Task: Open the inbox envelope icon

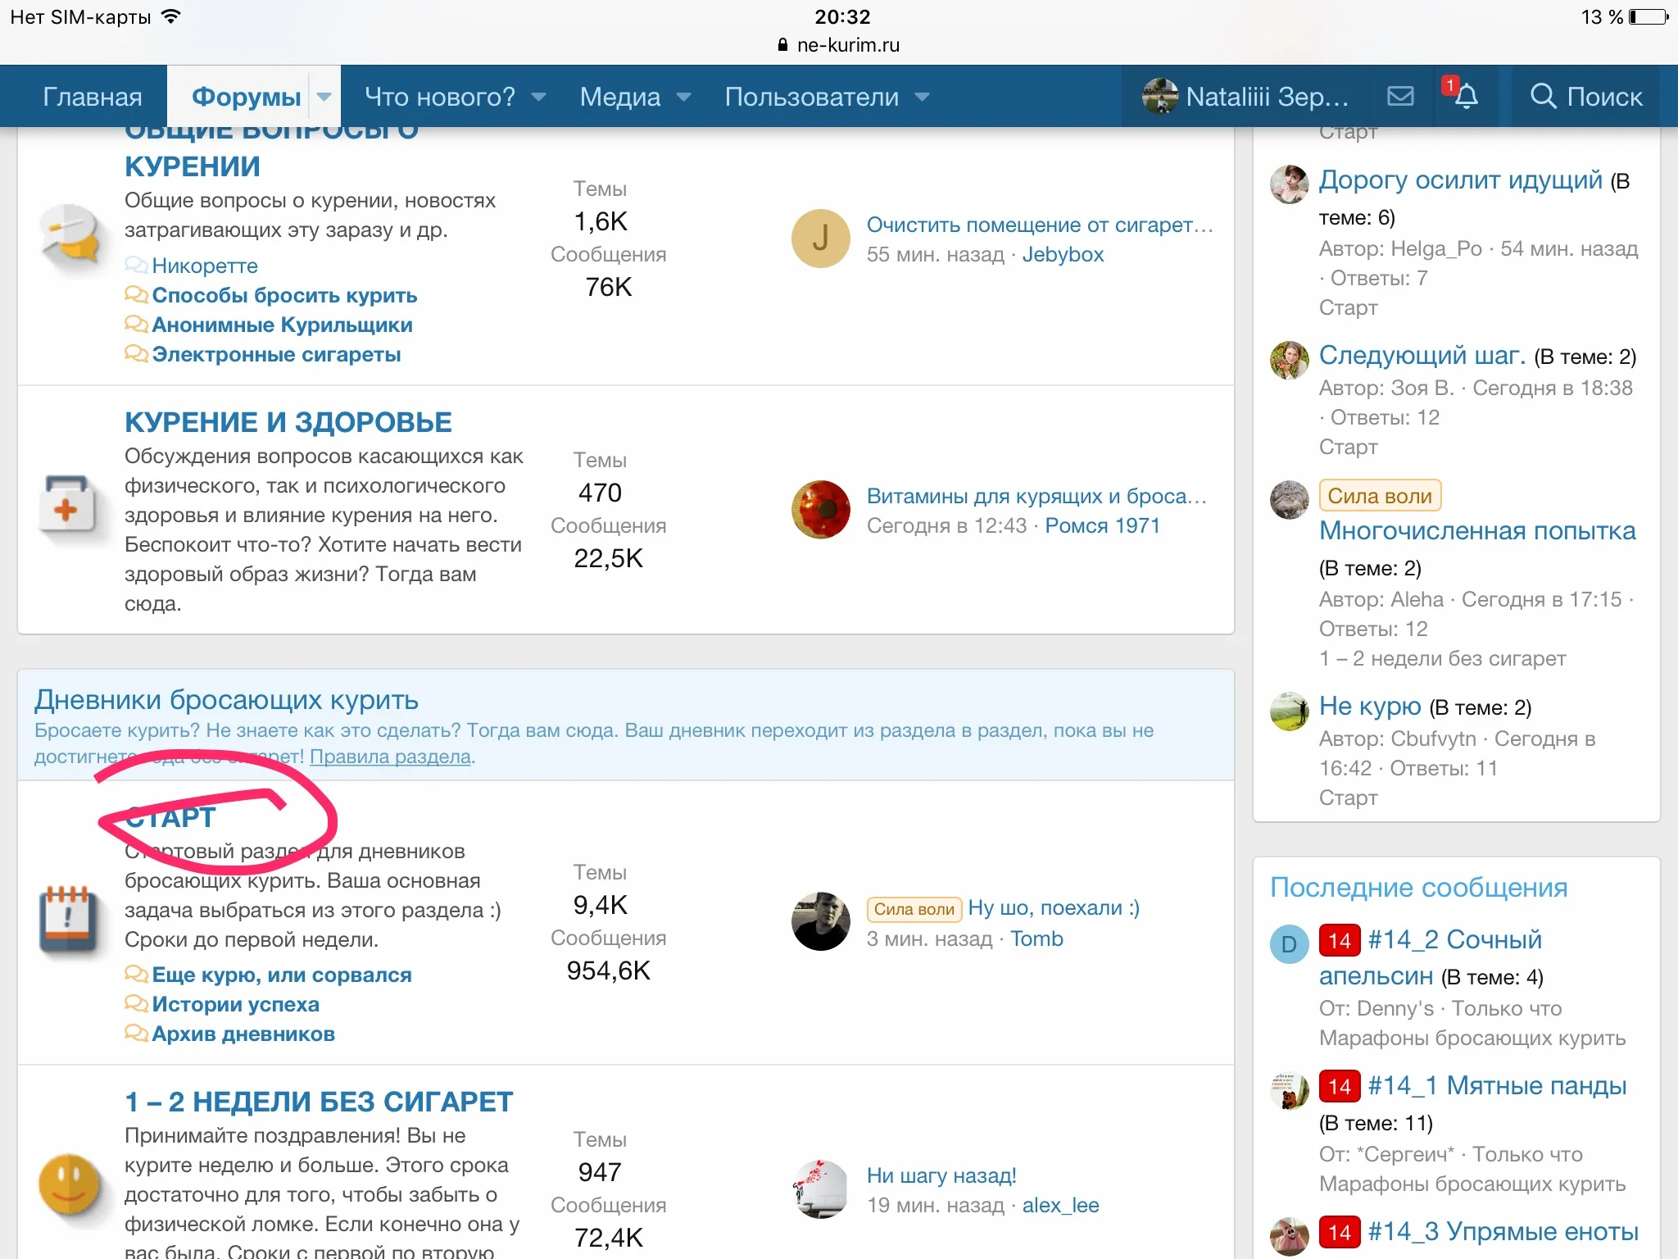Action: click(1400, 97)
